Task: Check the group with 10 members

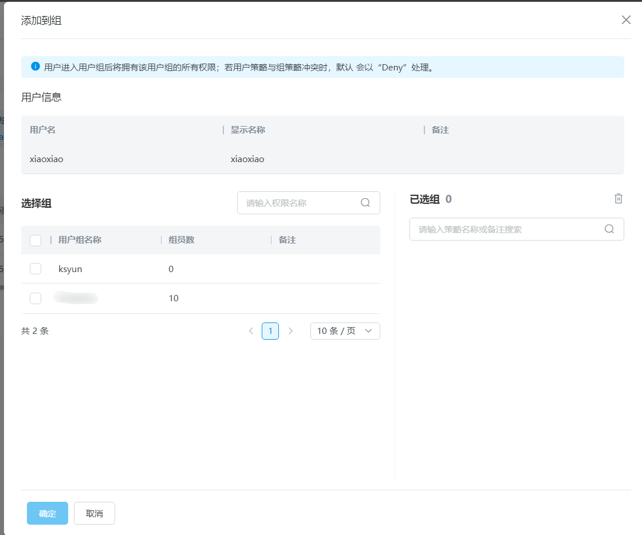Action: pos(36,298)
